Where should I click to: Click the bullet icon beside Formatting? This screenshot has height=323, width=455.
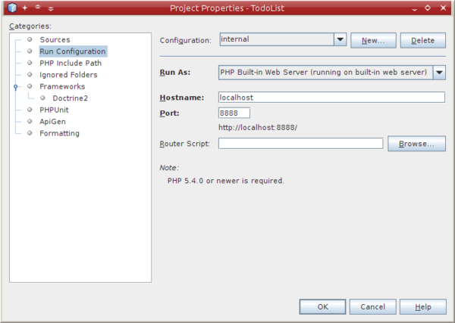click(x=30, y=133)
